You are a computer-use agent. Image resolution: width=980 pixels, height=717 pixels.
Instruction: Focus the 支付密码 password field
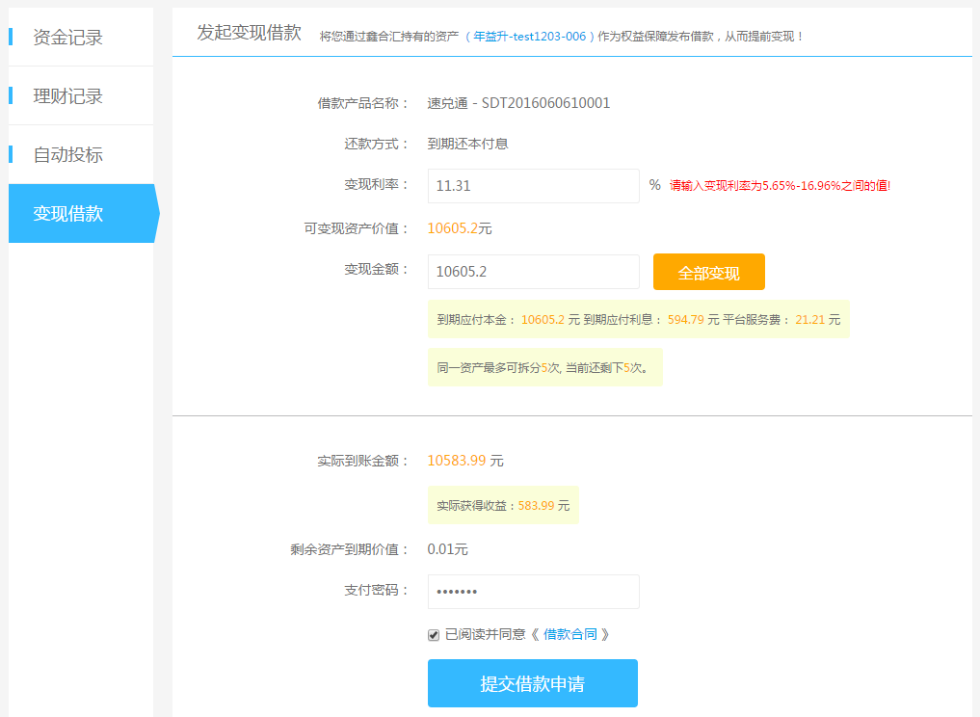(x=533, y=592)
